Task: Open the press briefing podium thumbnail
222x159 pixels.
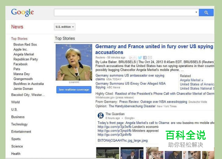Action: pos(132,153)
